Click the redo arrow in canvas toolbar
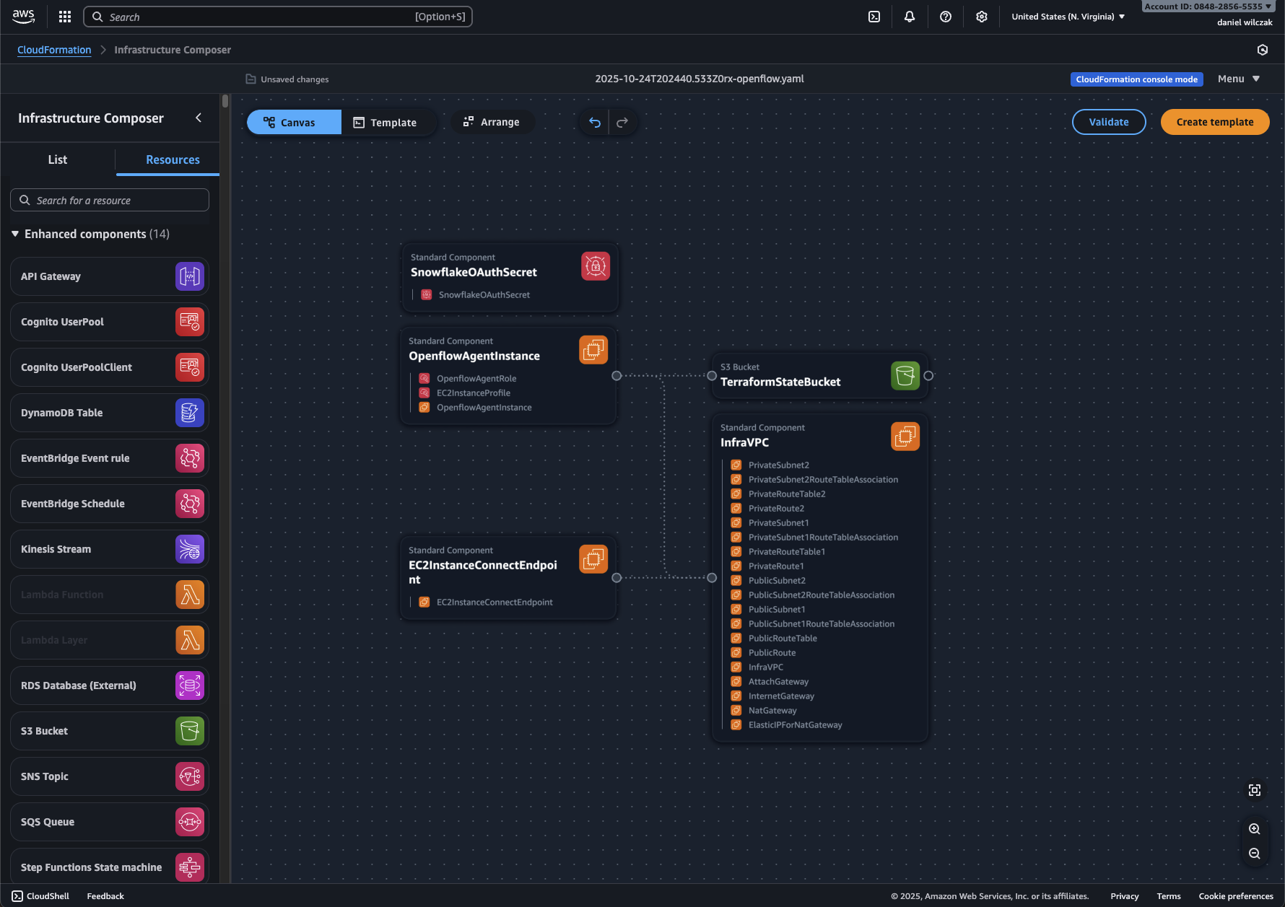The width and height of the screenshot is (1285, 907). tap(622, 123)
